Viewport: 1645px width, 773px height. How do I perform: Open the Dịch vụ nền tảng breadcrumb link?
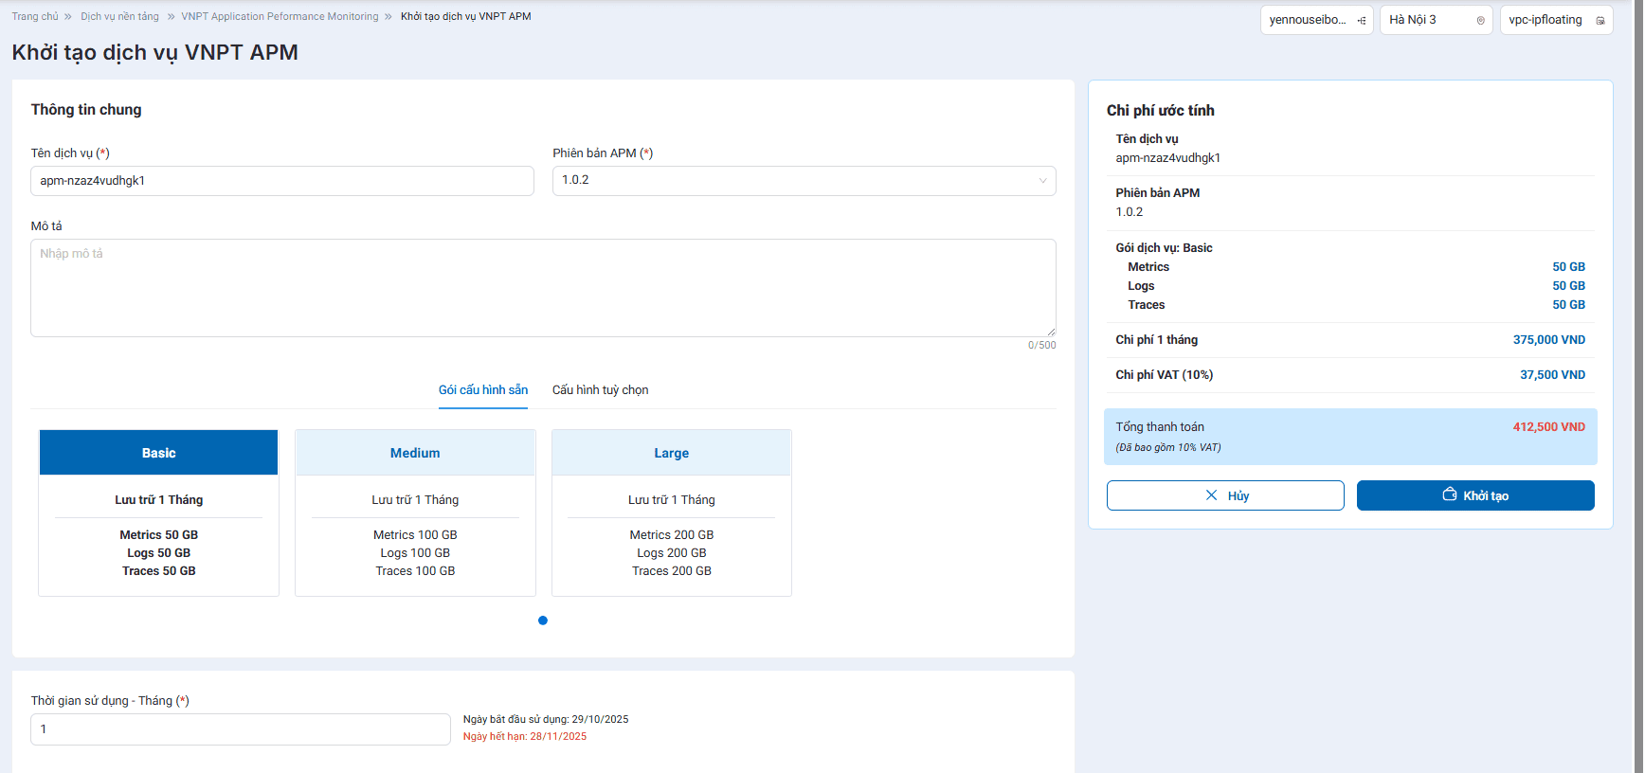tap(119, 16)
